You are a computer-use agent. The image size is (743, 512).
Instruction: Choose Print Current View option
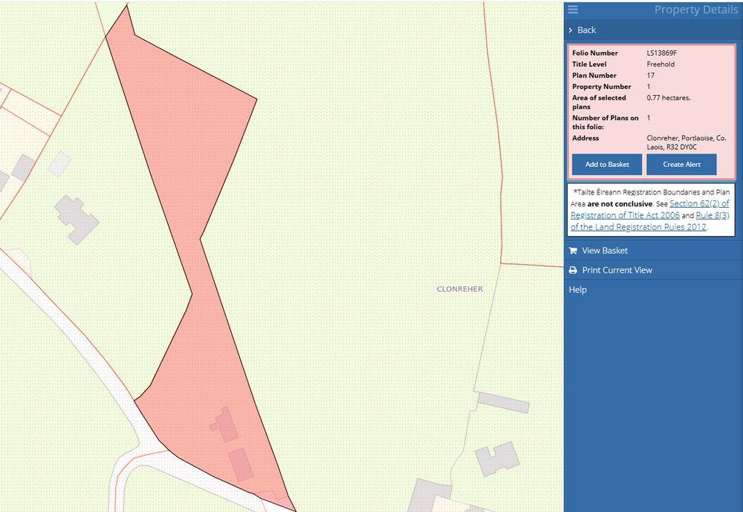[x=617, y=270]
